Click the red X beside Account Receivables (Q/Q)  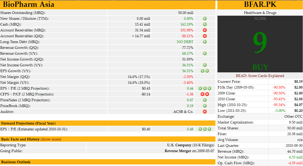[x=205, y=36]
